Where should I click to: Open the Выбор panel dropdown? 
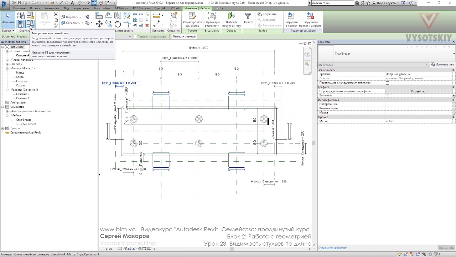[8, 31]
